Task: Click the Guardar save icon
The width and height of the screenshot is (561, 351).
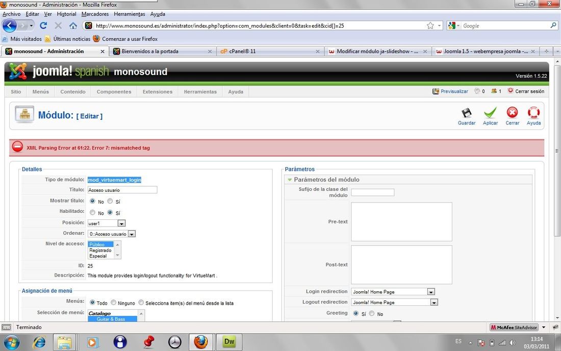Action: pos(467,113)
